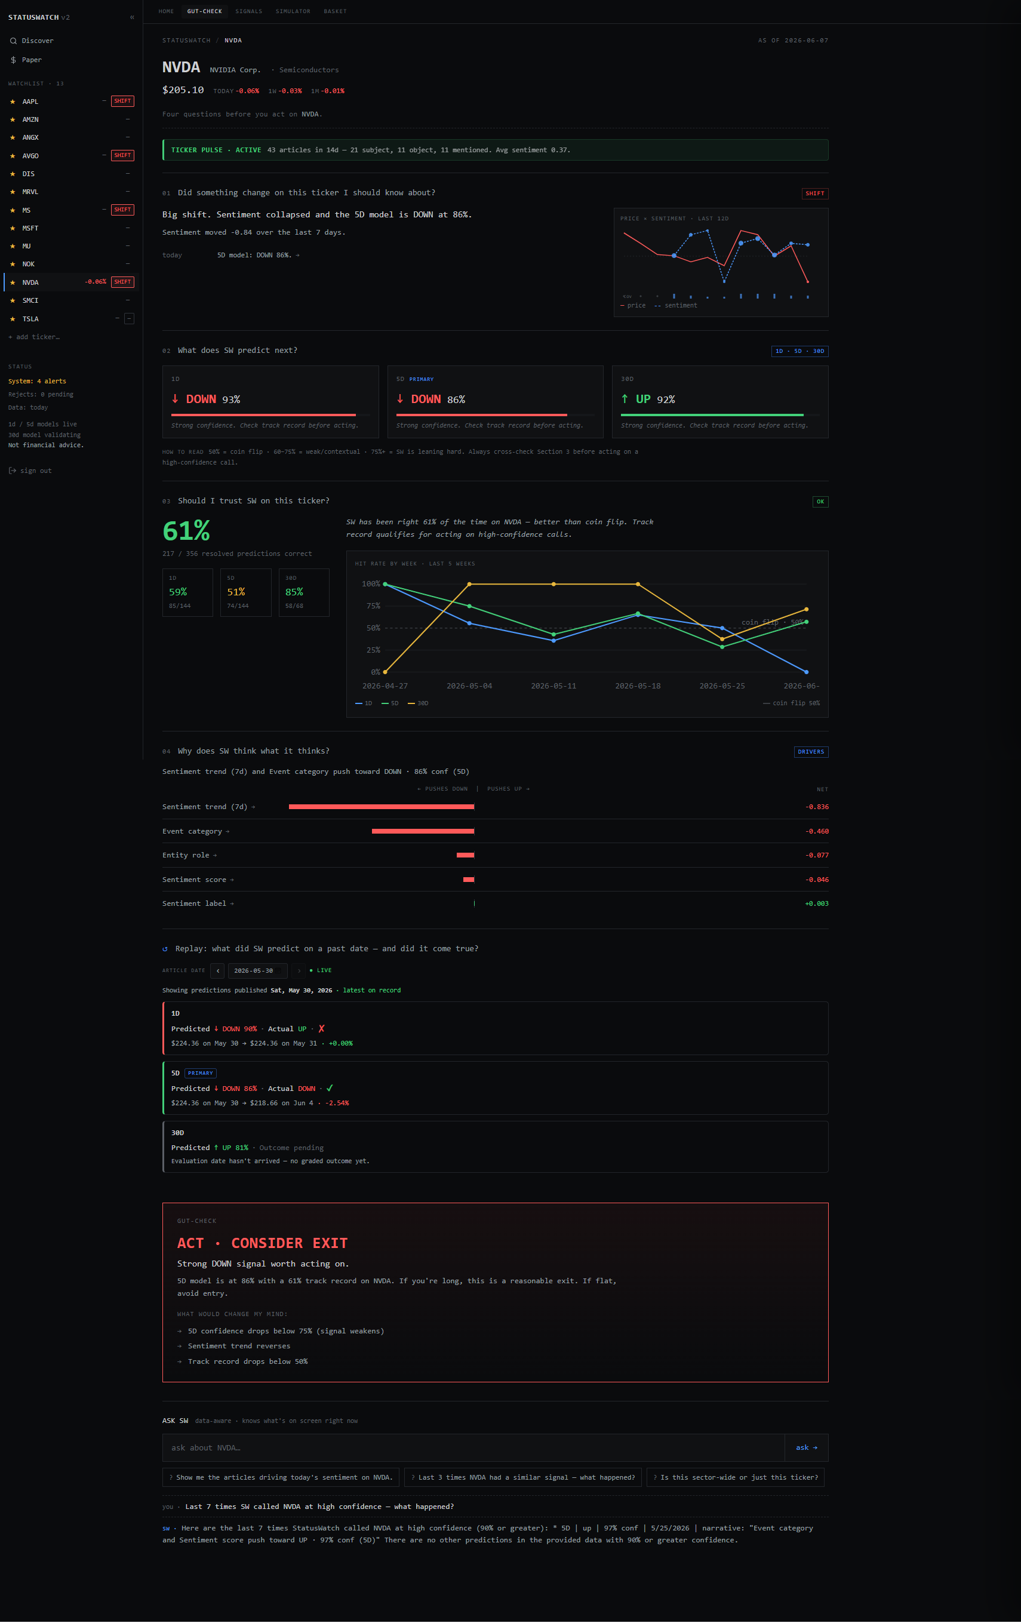
Task: Select the 30D 85% hit-rate card
Action: click(x=304, y=592)
